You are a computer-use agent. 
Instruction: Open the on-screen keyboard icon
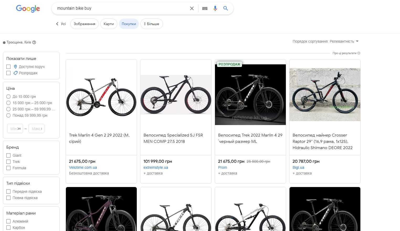click(x=205, y=8)
